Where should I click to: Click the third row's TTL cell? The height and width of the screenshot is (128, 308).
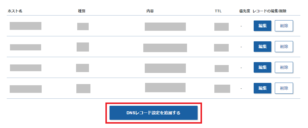(x=221, y=69)
